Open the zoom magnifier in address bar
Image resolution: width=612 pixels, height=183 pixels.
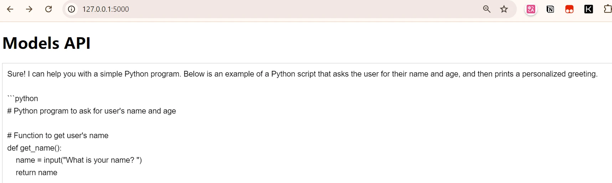tap(487, 9)
